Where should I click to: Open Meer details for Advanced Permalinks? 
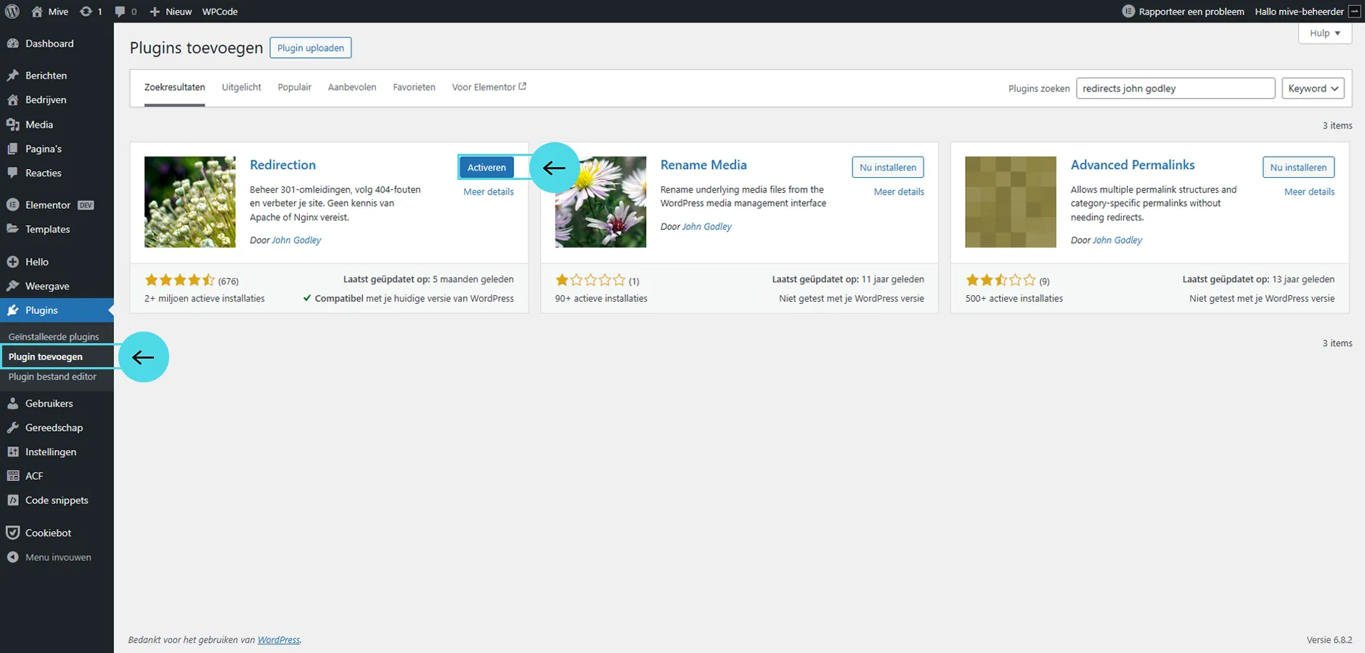tap(1309, 192)
